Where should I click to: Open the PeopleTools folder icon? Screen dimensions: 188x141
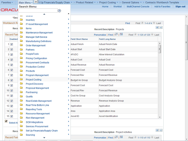[x=21, y=53]
